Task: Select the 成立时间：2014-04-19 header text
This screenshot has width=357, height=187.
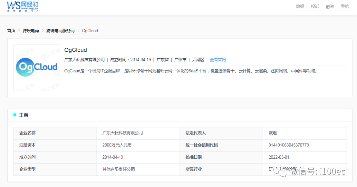Action: pos(131,60)
